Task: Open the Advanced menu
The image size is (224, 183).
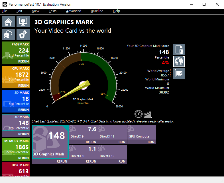Action: pyautogui.click(x=74, y=11)
